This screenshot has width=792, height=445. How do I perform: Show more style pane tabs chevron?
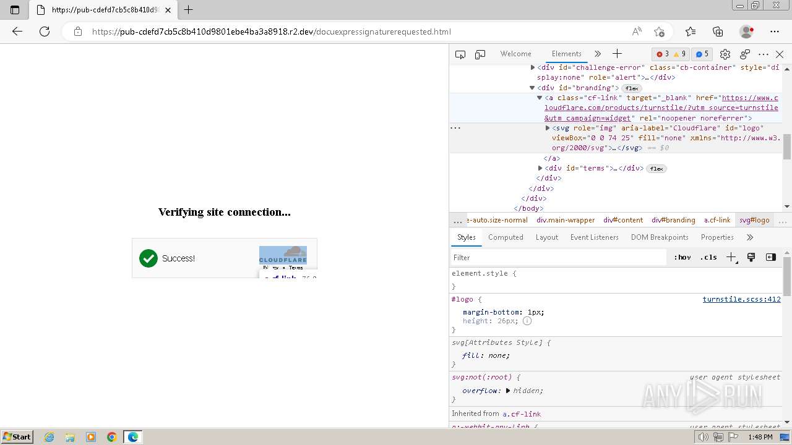point(750,237)
